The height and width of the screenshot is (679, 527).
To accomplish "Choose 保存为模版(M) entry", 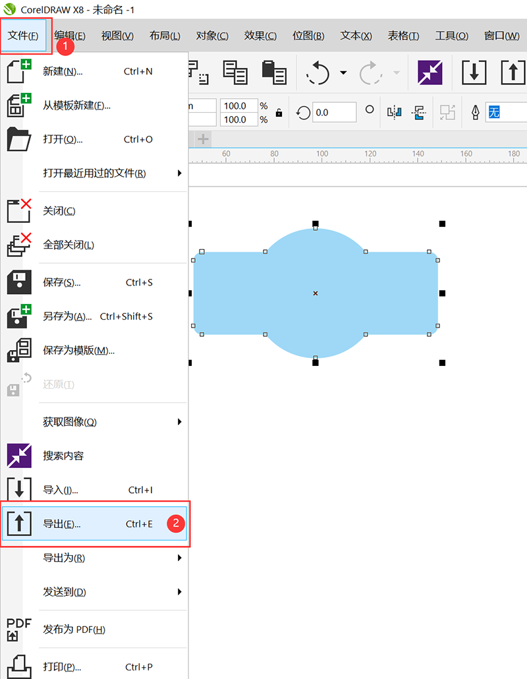I will [94, 350].
